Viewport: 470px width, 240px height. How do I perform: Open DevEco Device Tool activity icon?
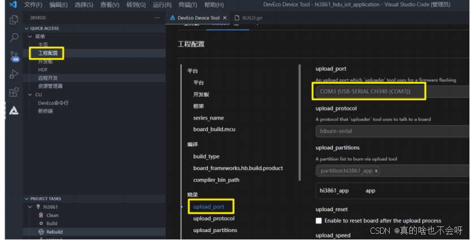14,110
